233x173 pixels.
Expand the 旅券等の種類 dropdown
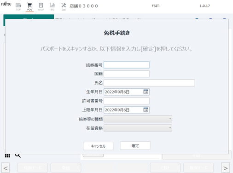[138, 119]
